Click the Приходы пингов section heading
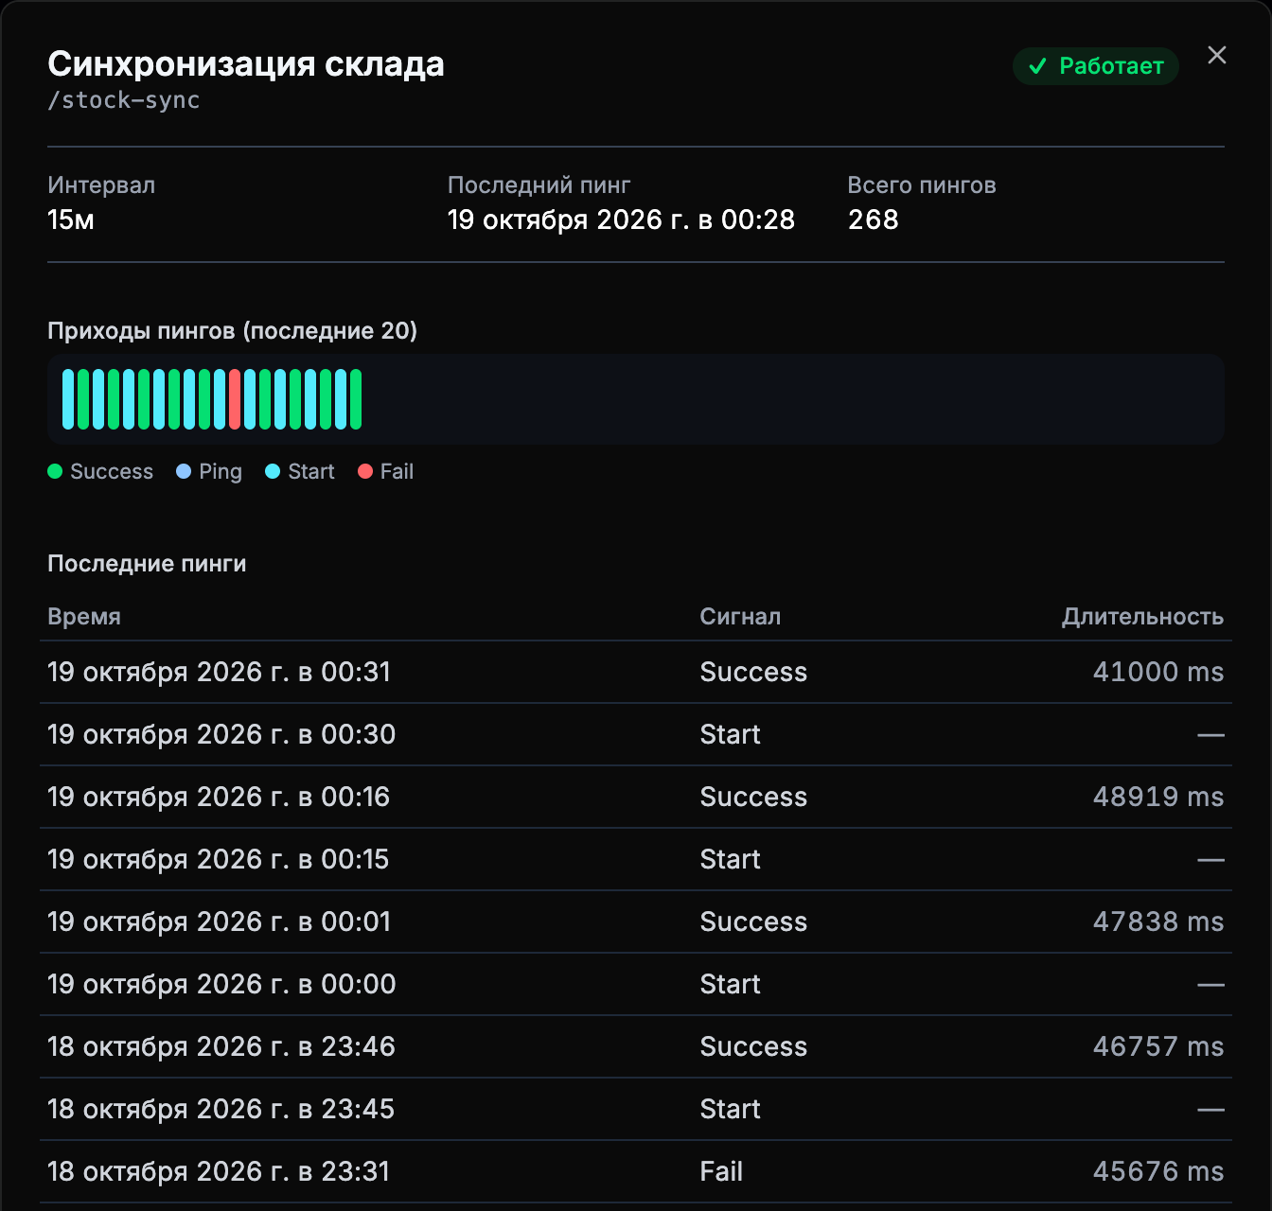This screenshot has width=1272, height=1211. (232, 331)
